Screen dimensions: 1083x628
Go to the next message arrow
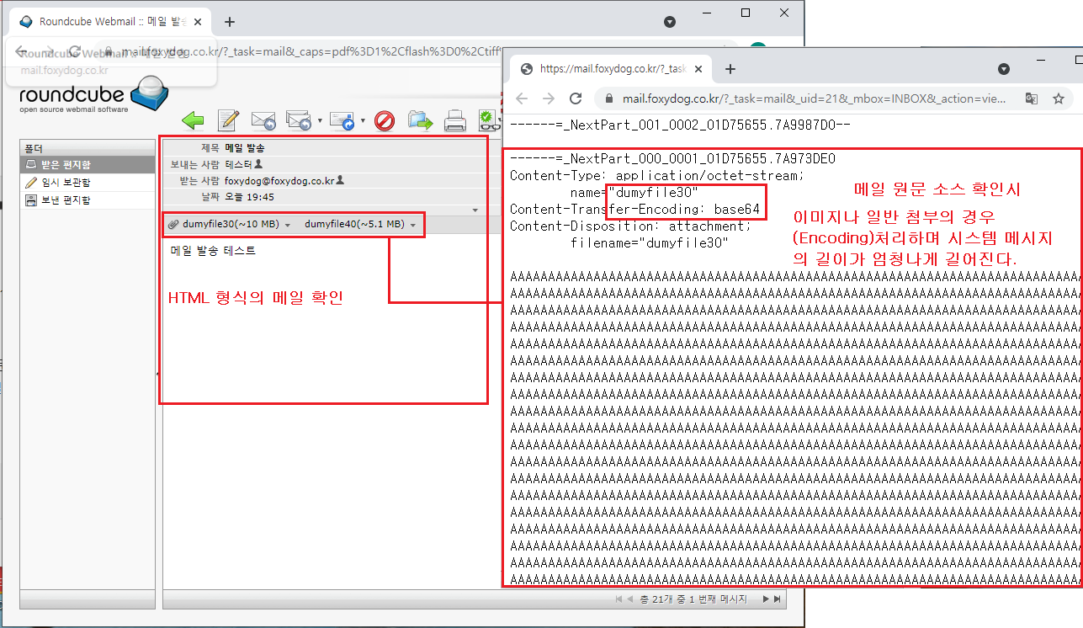click(x=767, y=599)
